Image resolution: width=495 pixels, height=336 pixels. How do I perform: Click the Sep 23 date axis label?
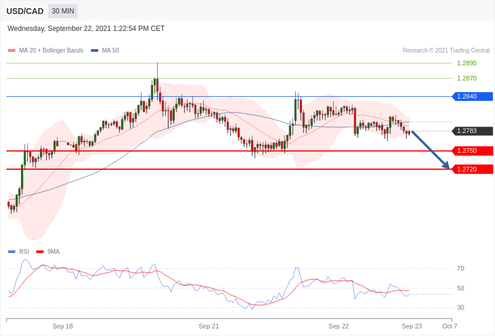(412, 326)
